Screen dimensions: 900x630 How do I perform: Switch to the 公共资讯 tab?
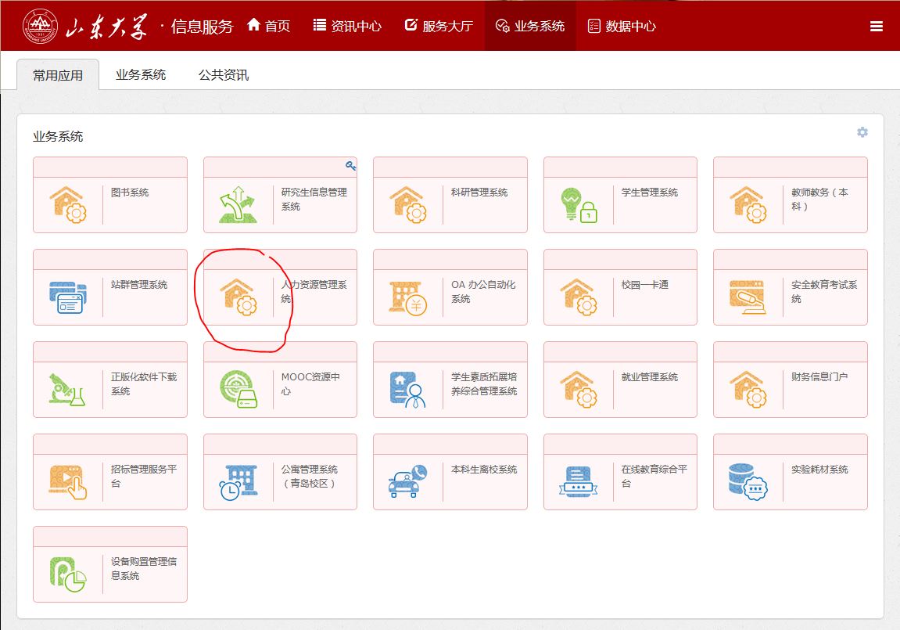coord(223,75)
